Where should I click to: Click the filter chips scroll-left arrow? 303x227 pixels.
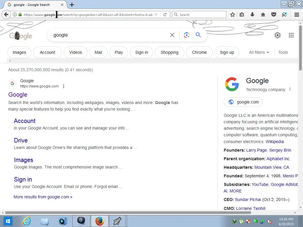point(9,61)
